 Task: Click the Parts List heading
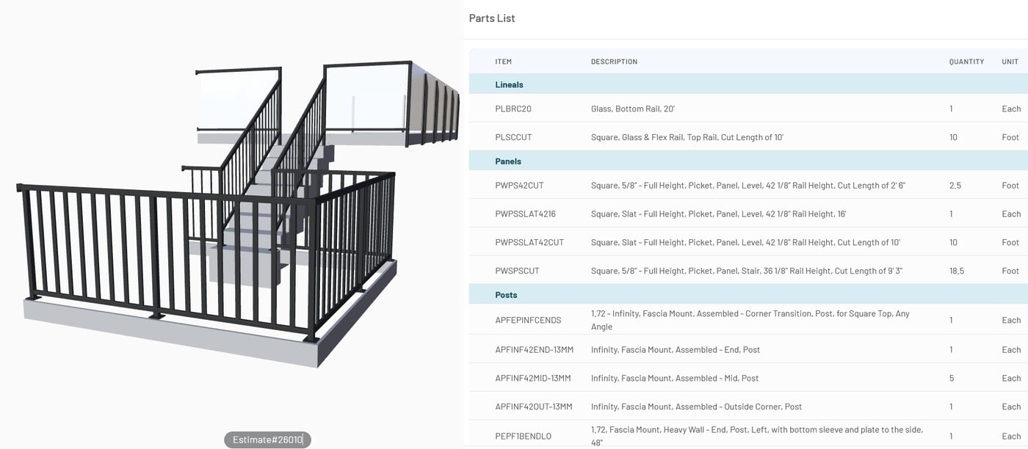492,18
